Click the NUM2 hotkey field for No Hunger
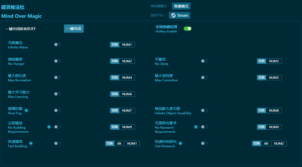Viewport: 302px width, 167px height. pyautogui.click(x=127, y=61)
